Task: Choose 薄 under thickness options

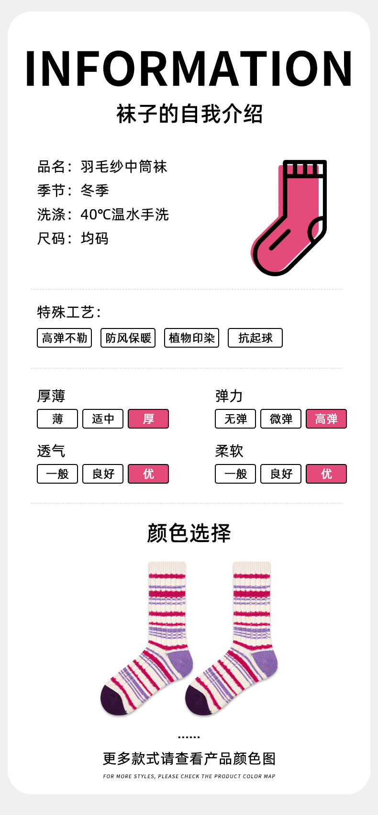Action: 57,419
